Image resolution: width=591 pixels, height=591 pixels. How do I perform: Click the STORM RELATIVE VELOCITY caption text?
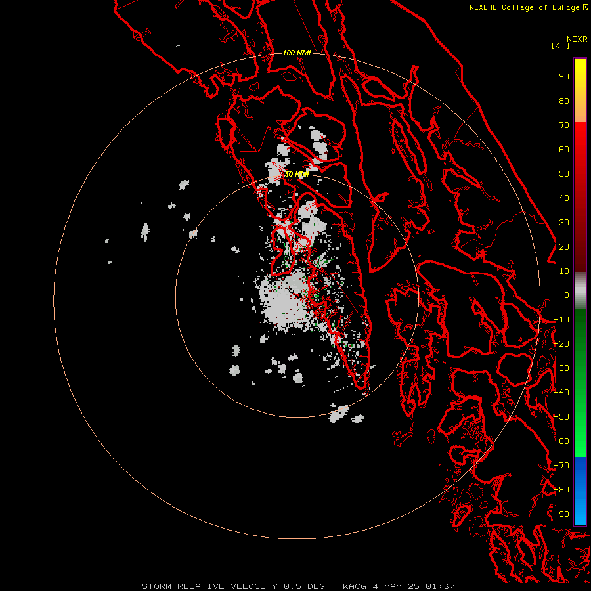[210, 586]
